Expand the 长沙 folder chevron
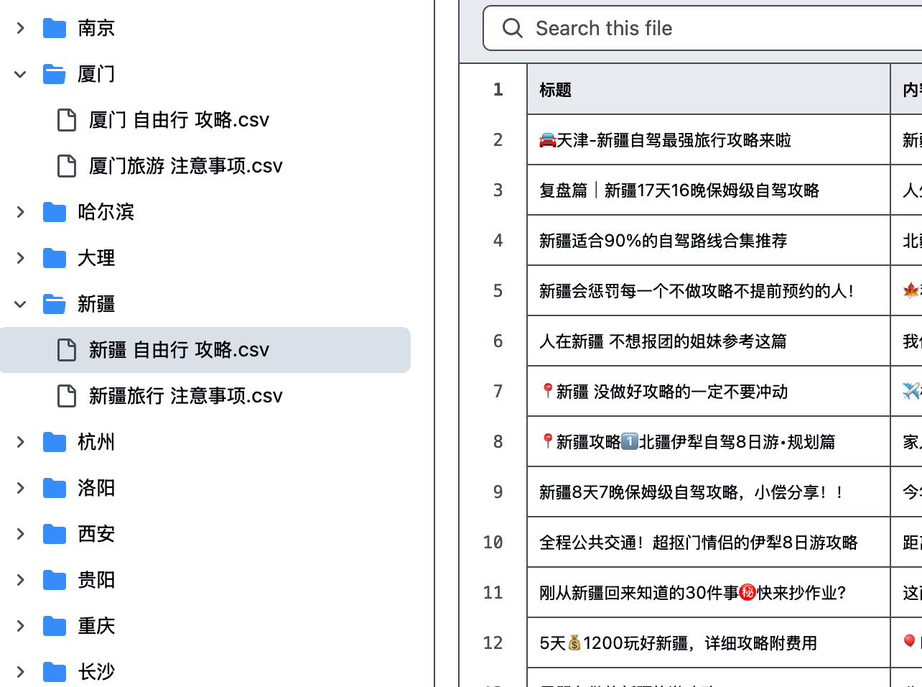Image resolution: width=922 pixels, height=687 pixels. [20, 672]
